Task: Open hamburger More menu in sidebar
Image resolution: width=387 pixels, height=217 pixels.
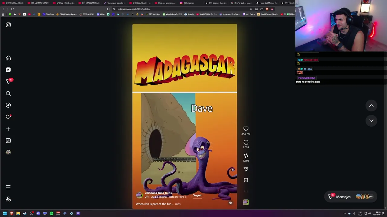Action: coord(8,187)
